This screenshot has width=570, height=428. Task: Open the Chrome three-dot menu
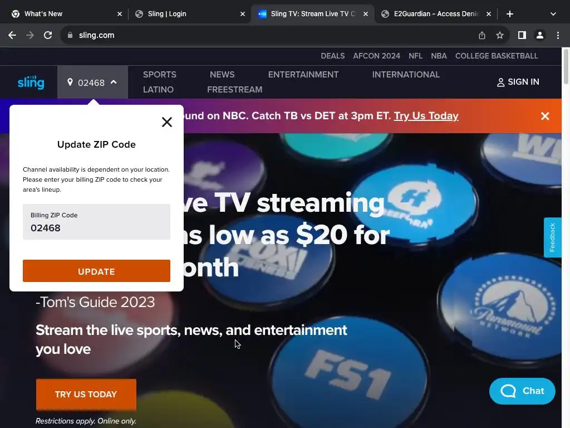pyautogui.click(x=558, y=35)
